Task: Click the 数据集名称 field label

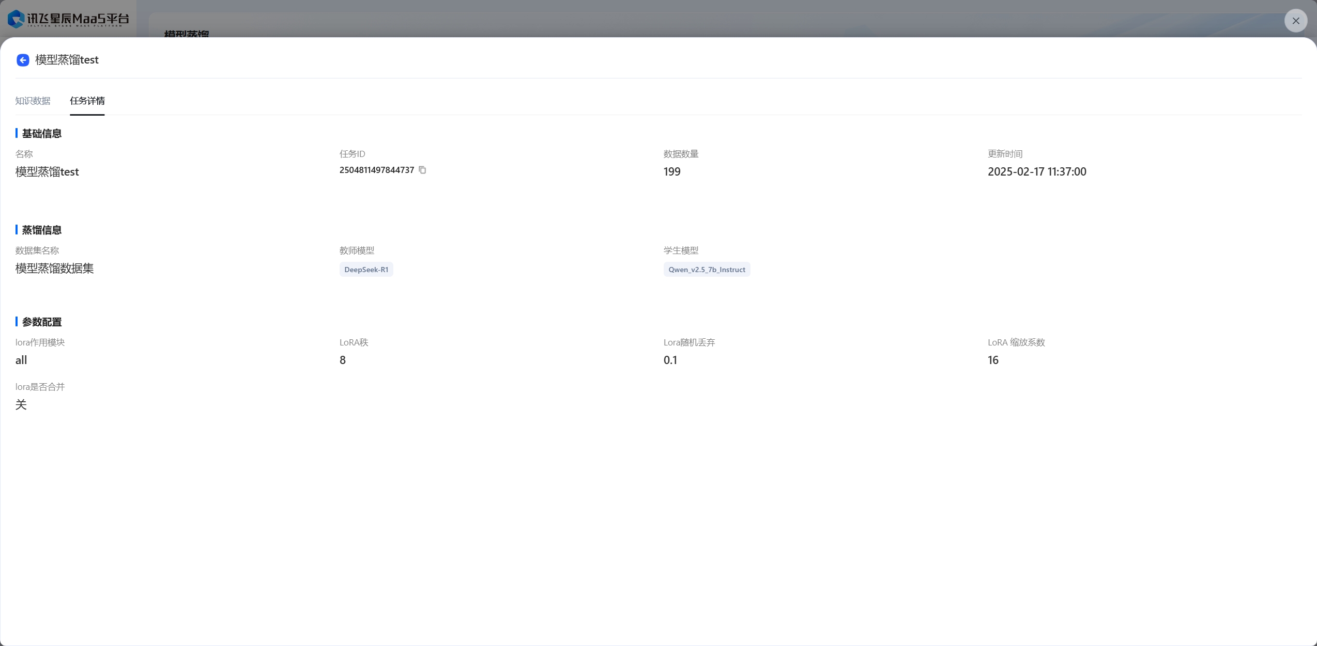Action: pos(37,250)
